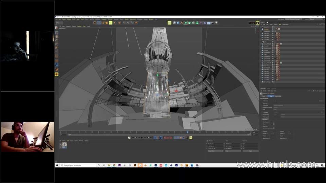
Task: Open the File menu
Action: [56, 19]
